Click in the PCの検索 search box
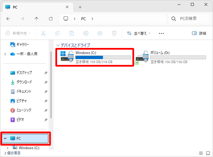This screenshot has height=157, width=213. click(189, 19)
